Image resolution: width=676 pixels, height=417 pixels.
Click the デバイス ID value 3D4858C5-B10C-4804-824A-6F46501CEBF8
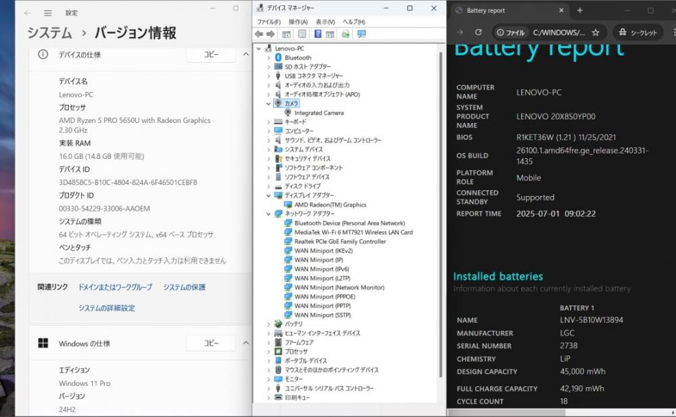pos(128,182)
